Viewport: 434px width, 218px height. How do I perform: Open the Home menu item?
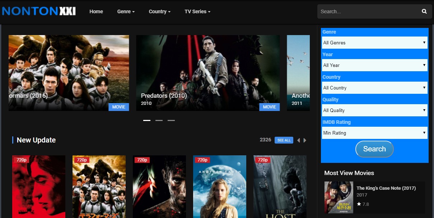[x=96, y=11]
